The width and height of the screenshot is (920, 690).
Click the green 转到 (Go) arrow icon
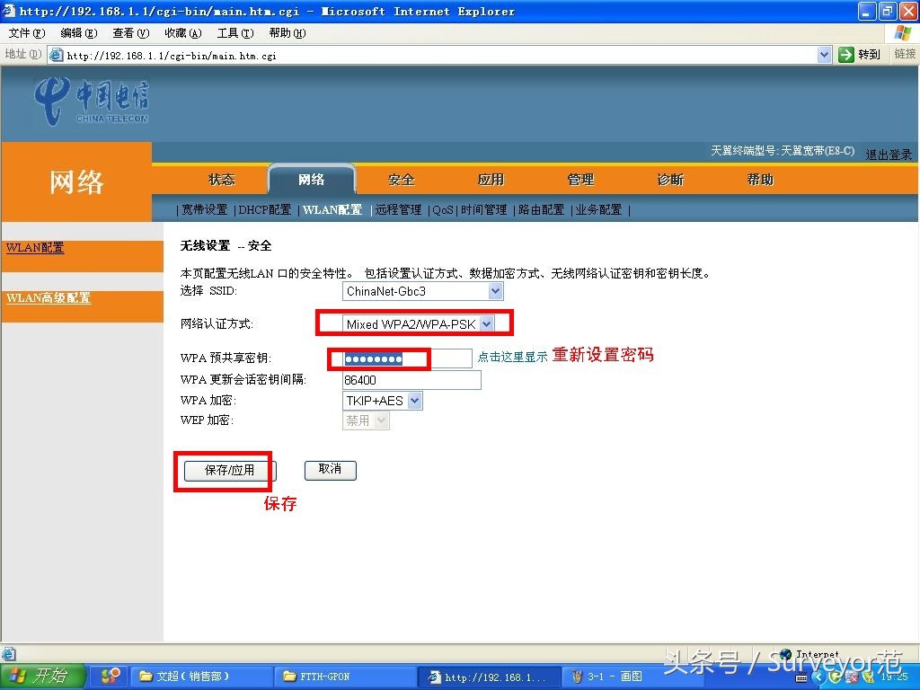tap(848, 54)
